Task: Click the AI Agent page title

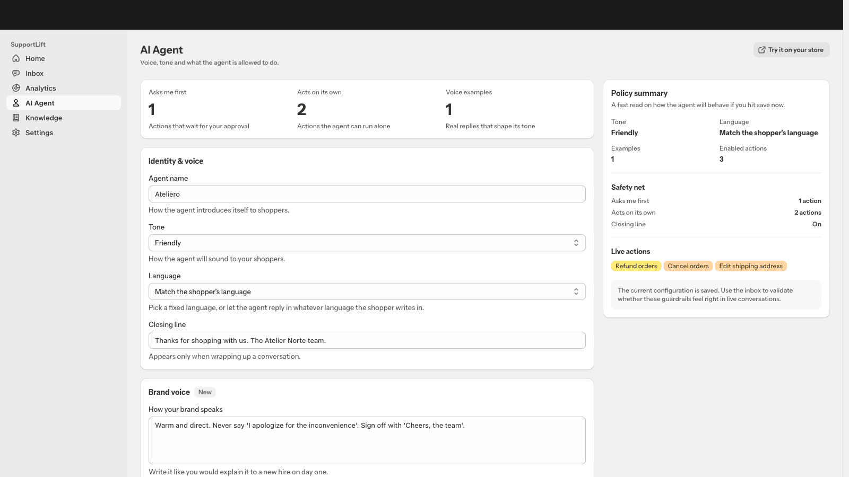Action: (161, 50)
